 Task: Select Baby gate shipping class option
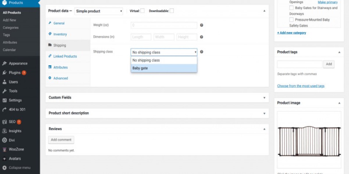[164, 68]
